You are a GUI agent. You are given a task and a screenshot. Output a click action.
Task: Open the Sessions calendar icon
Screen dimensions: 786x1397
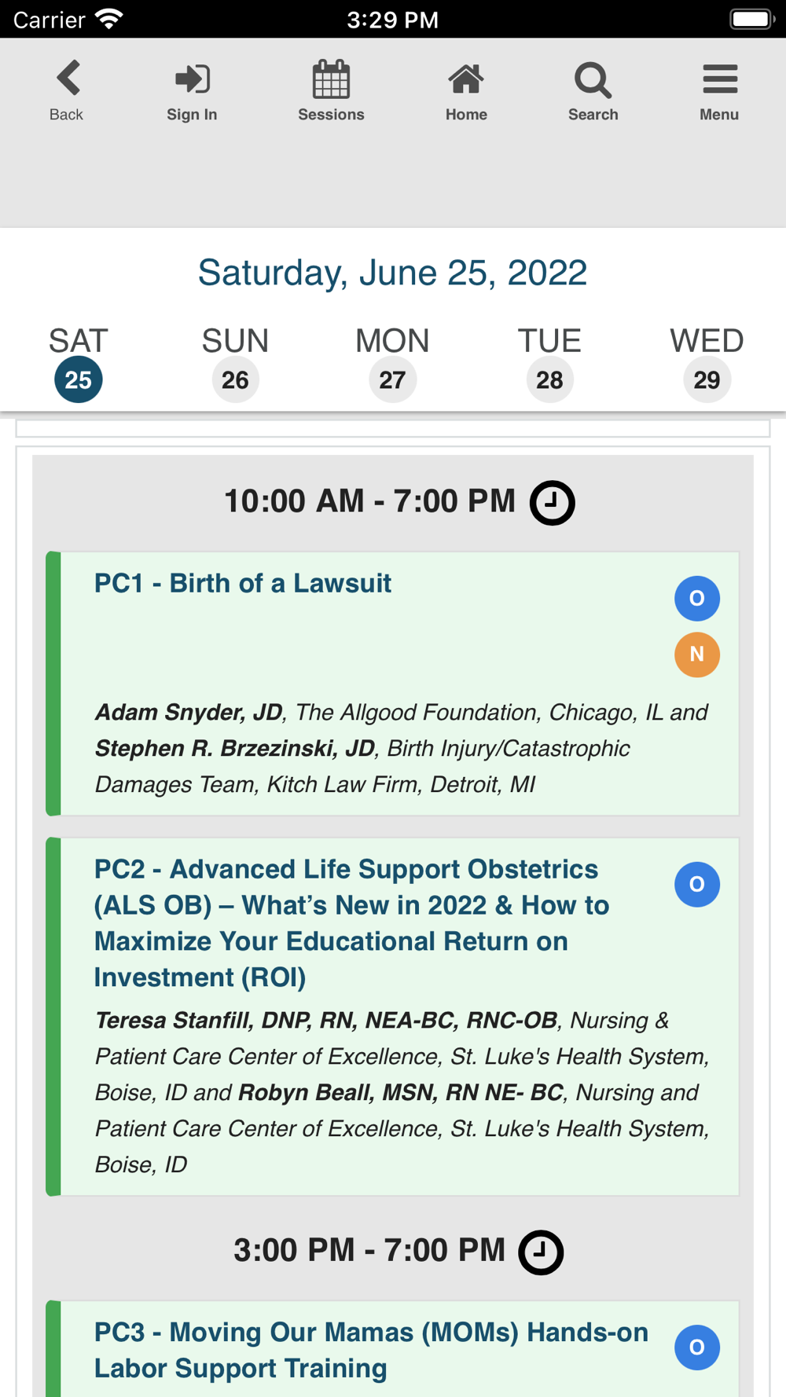click(x=331, y=79)
